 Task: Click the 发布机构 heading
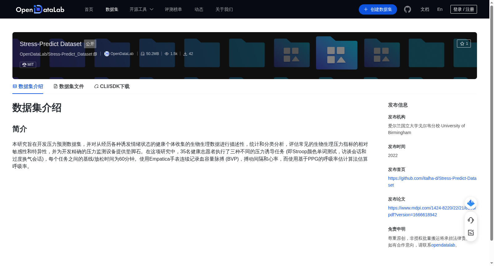click(x=397, y=117)
